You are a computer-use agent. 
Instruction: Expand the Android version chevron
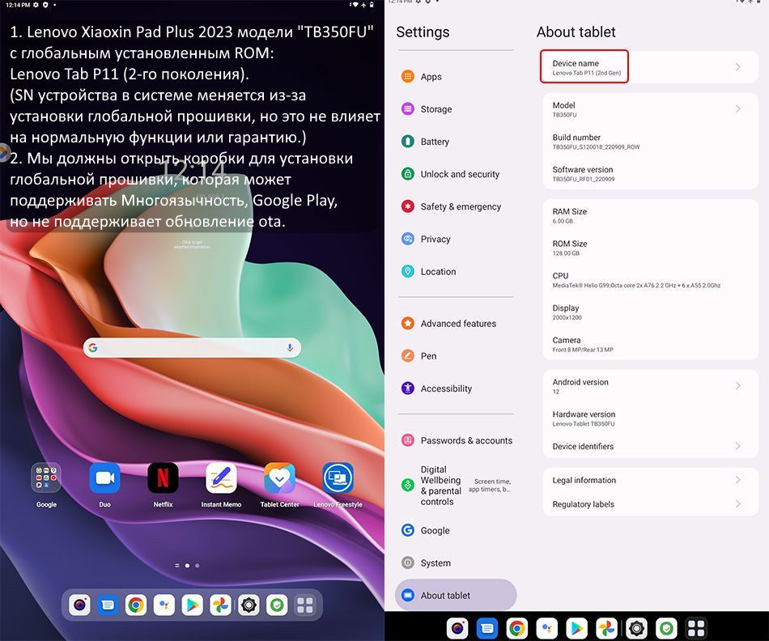pyautogui.click(x=737, y=386)
